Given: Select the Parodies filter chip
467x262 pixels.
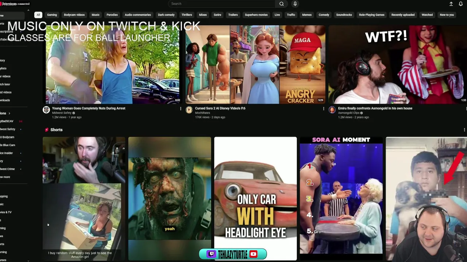Looking at the screenshot, I should pyautogui.click(x=112, y=15).
